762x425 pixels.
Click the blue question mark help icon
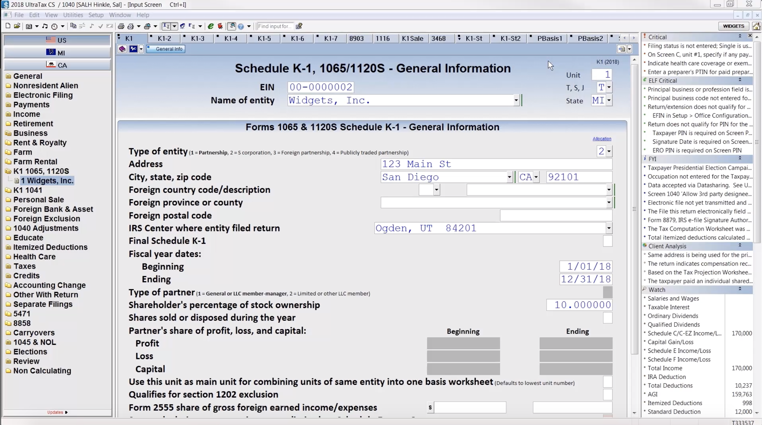click(x=241, y=26)
